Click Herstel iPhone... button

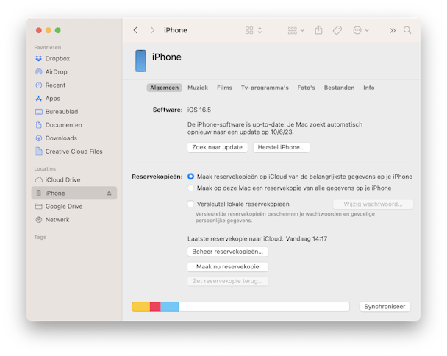[x=281, y=147]
